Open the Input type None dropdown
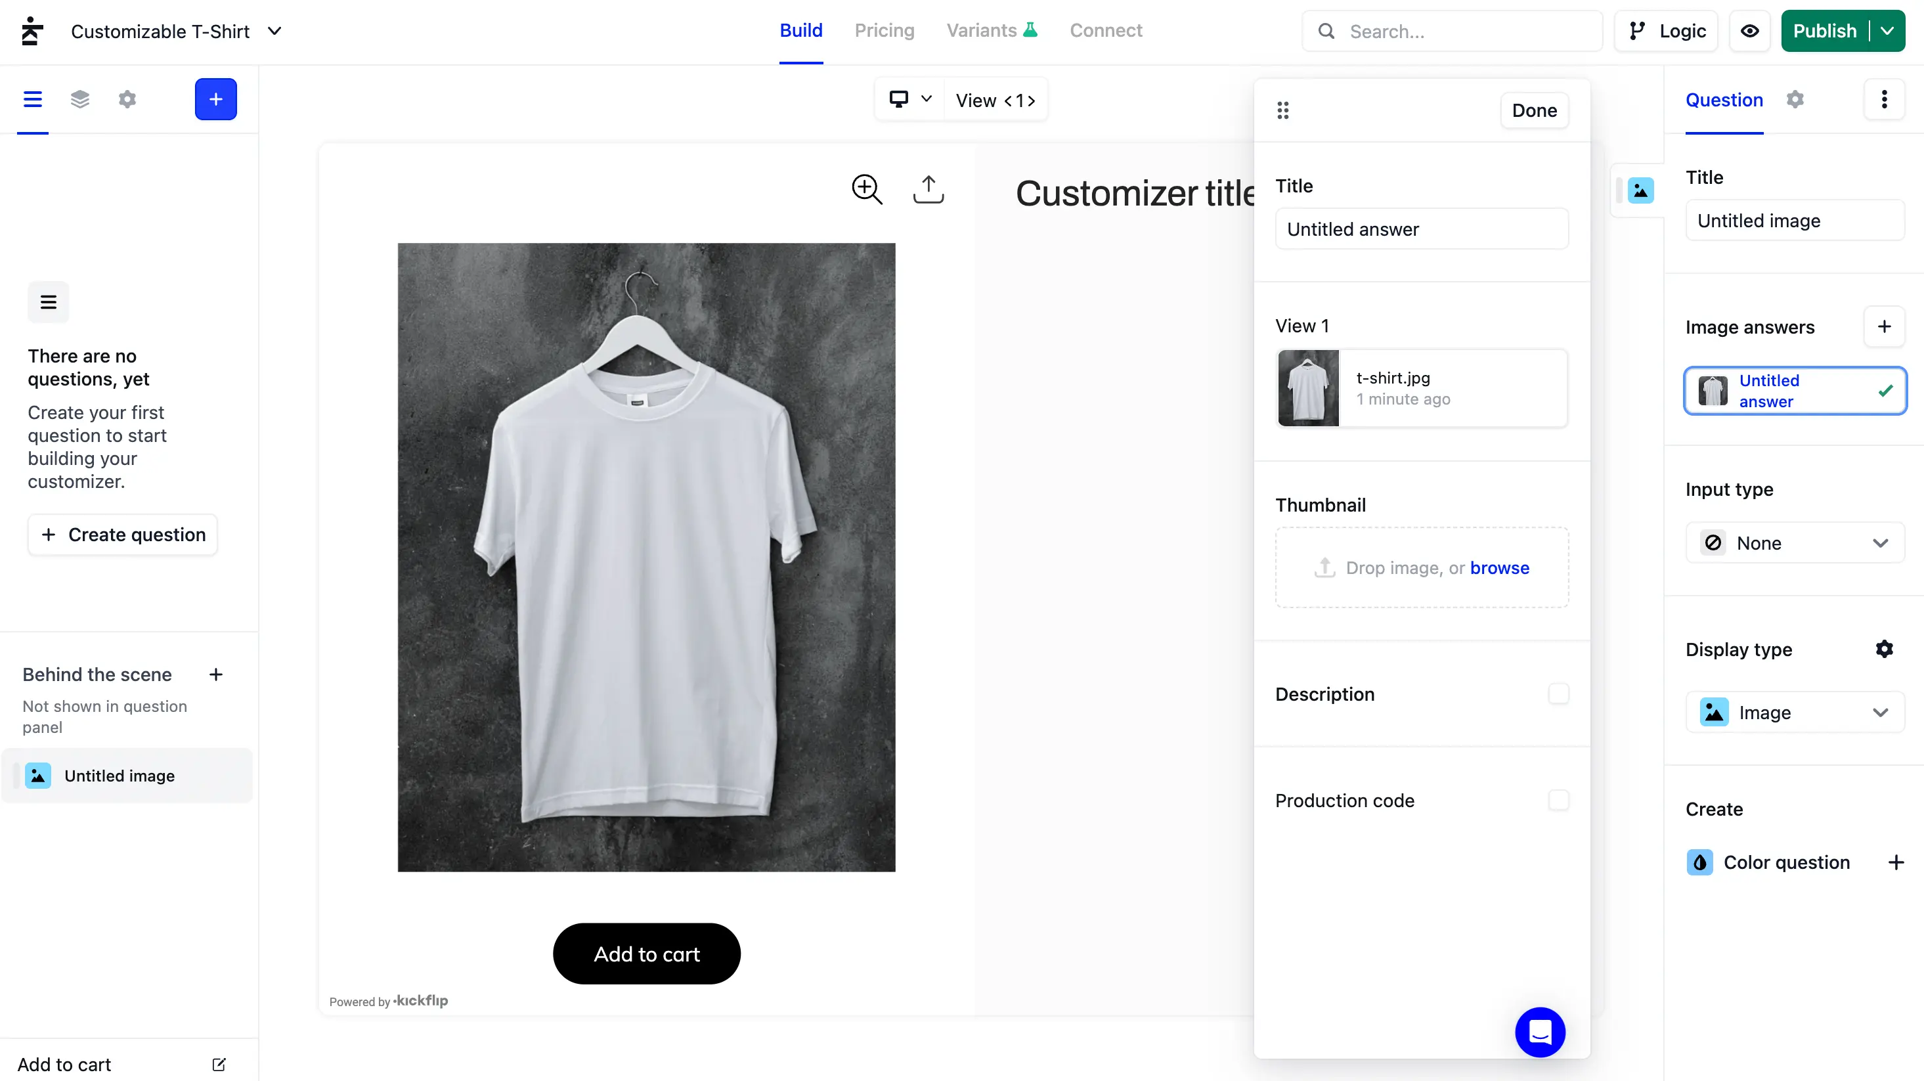Image resolution: width=1924 pixels, height=1081 pixels. point(1794,543)
